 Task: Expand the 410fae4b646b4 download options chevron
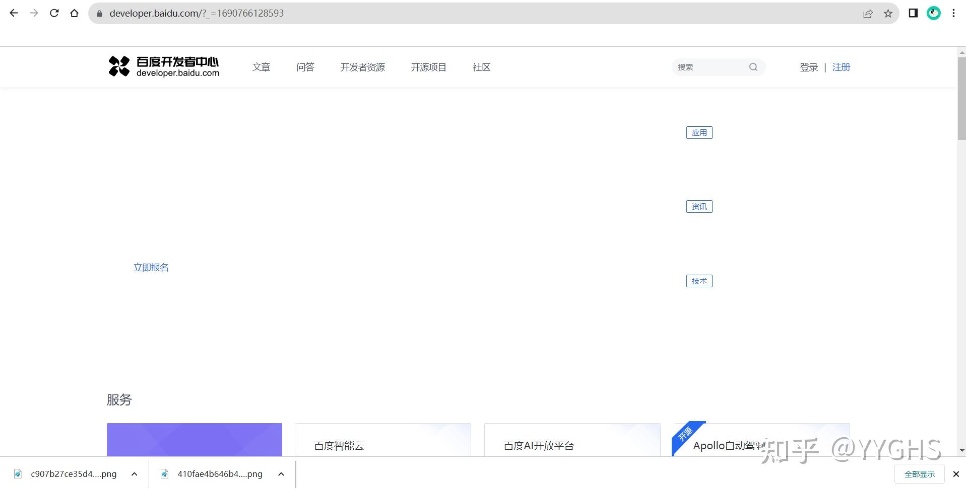(281, 473)
